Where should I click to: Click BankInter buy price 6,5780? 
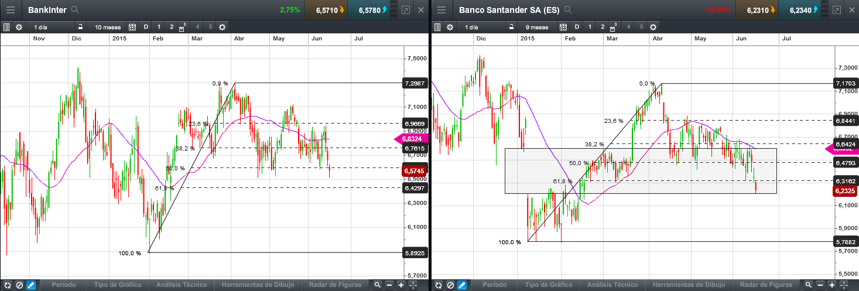pyautogui.click(x=369, y=10)
